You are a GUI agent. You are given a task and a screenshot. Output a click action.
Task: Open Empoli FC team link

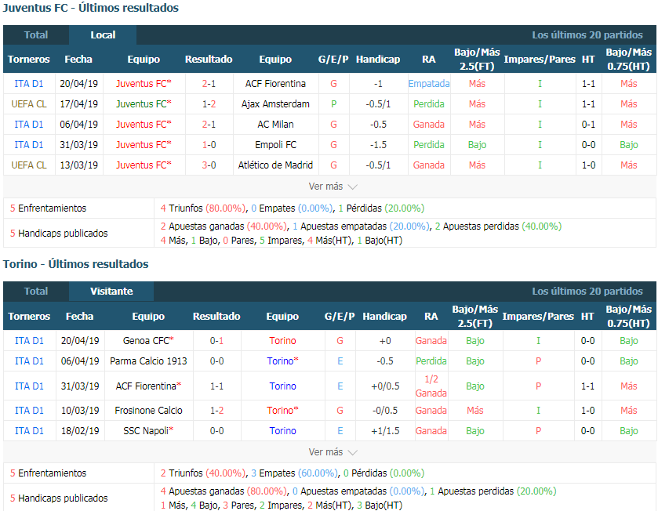pyautogui.click(x=275, y=145)
